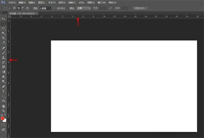Select the History Brush tool
204x138 pixels.
3,62
